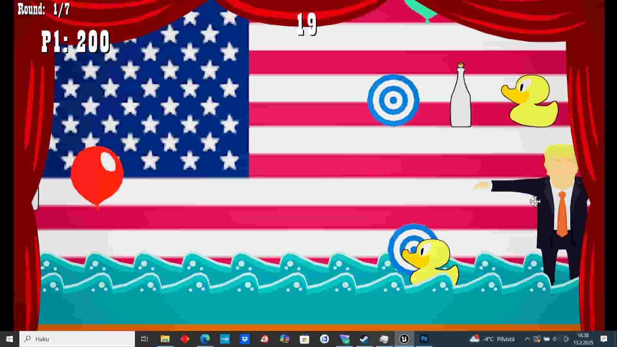Open Microsoft Edge from the taskbar

pyautogui.click(x=205, y=339)
